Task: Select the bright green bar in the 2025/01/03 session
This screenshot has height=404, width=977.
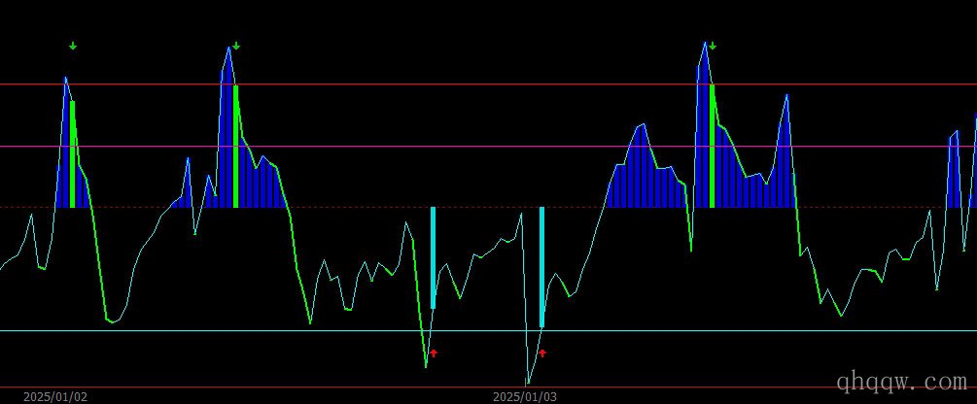Action: [713, 146]
